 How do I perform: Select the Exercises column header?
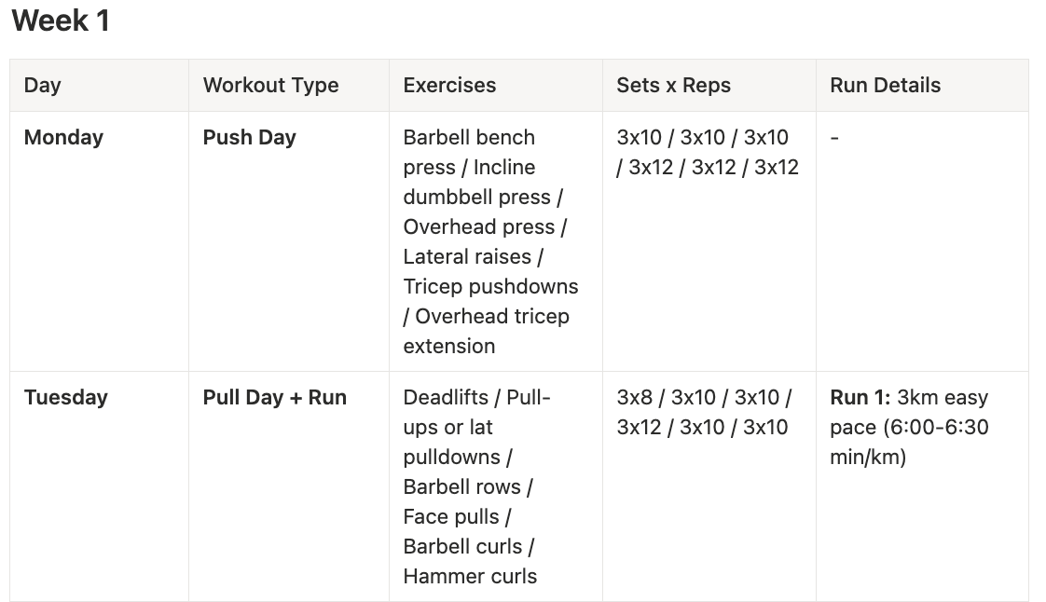coord(449,86)
